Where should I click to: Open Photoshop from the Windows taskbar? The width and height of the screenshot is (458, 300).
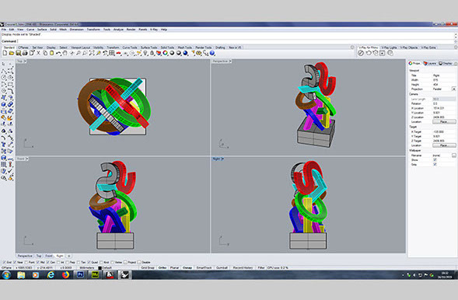(x=80, y=274)
